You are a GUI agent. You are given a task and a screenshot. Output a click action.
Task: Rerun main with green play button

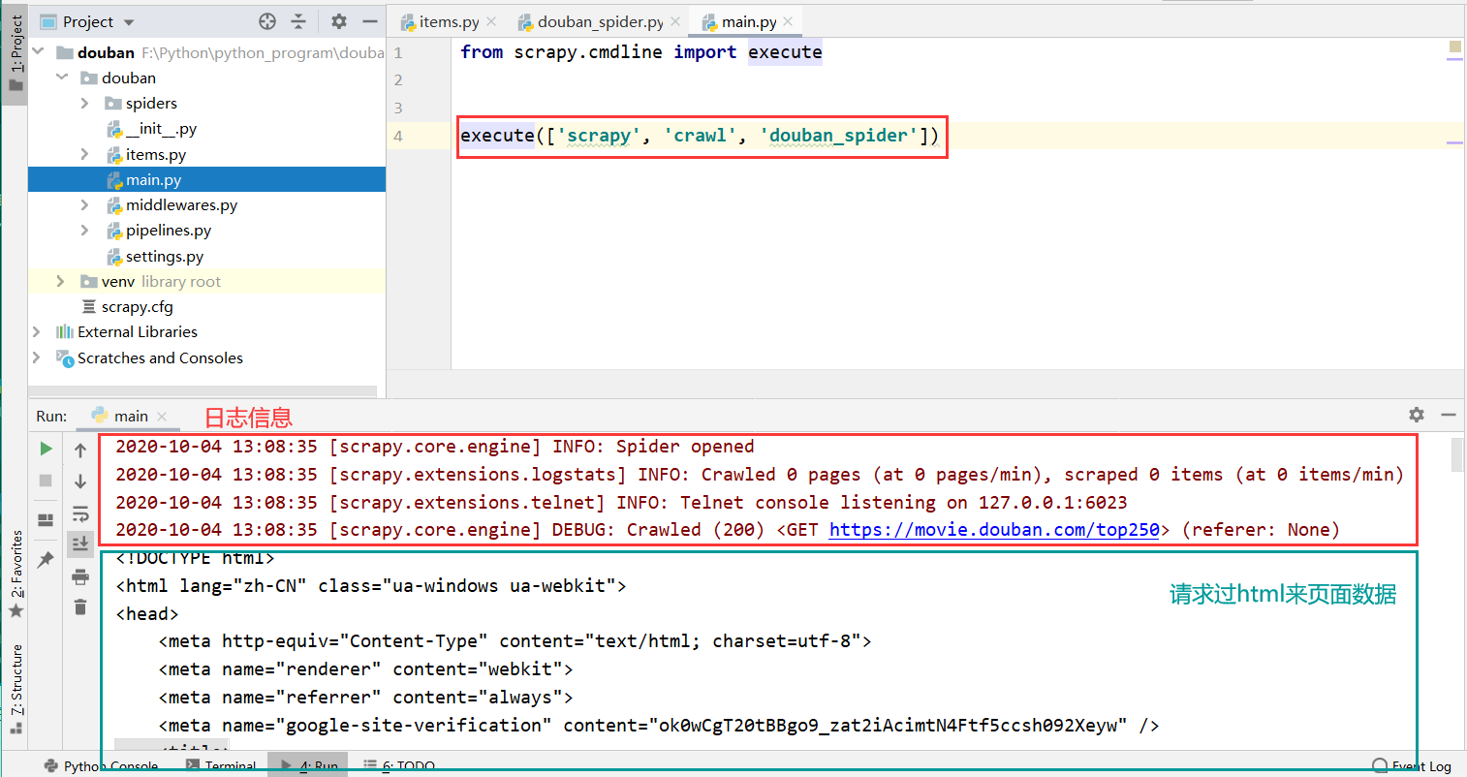point(46,449)
